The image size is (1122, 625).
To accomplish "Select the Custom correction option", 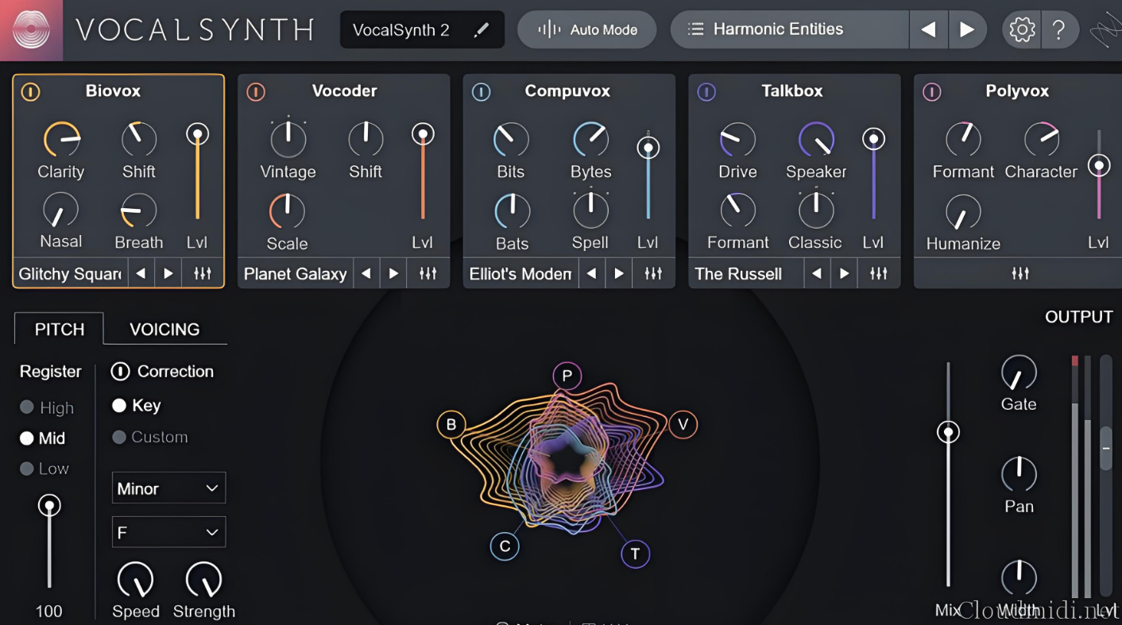I will coord(150,437).
